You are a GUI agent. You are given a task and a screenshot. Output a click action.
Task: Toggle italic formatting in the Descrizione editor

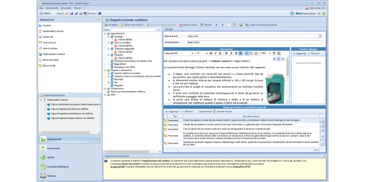tap(215, 53)
